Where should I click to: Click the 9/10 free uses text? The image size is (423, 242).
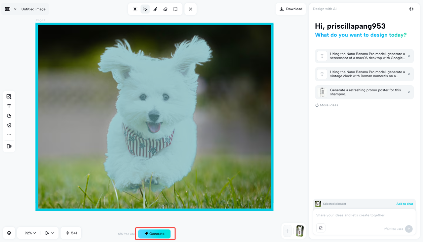tap(393, 229)
